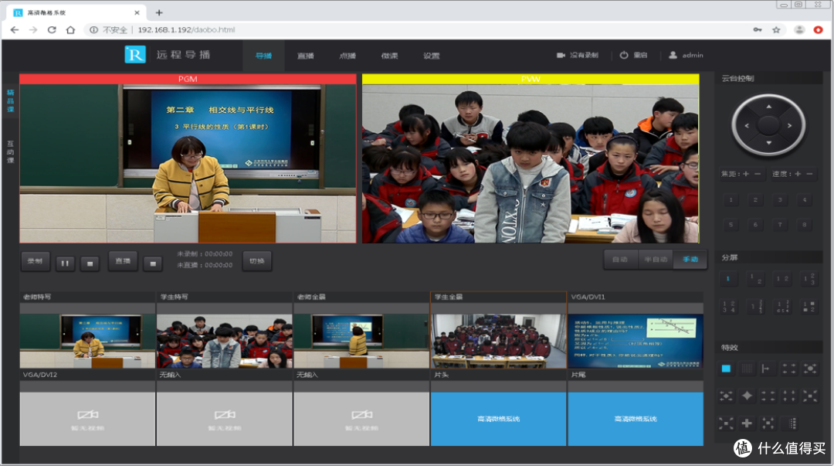
Task: Tilt the PTZ camera up arrow
Action: point(768,107)
